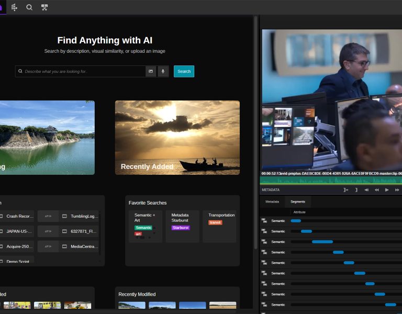Click the main panel vertical scrollbar
Screen dimensions: 402x314
pos(255,132)
